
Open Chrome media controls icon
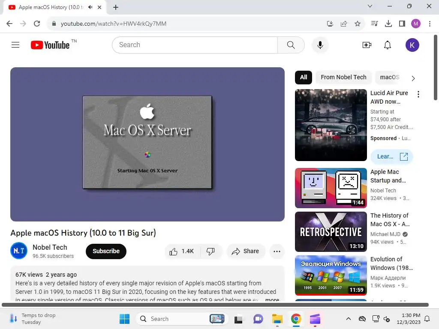coord(374,24)
